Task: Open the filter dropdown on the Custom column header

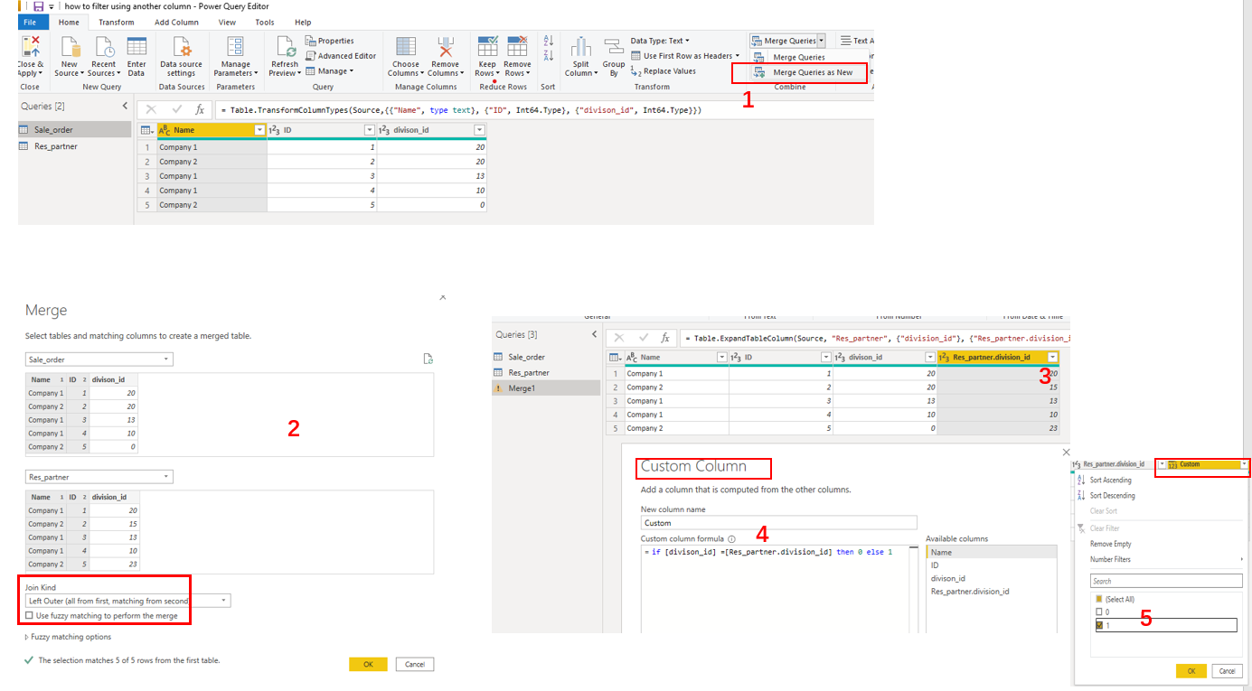Action: (1244, 464)
